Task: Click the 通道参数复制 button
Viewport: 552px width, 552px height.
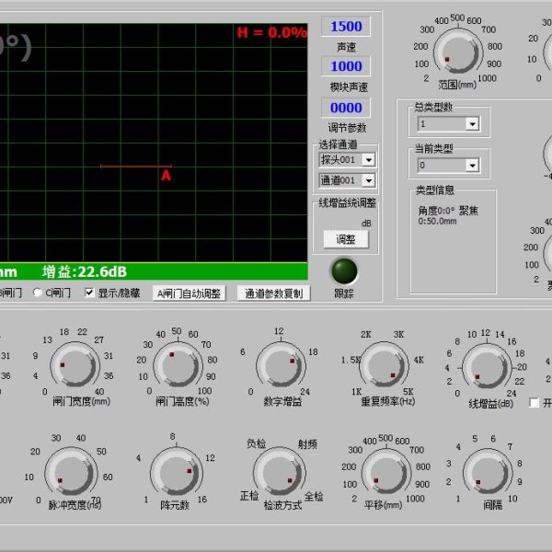Action: point(273,293)
